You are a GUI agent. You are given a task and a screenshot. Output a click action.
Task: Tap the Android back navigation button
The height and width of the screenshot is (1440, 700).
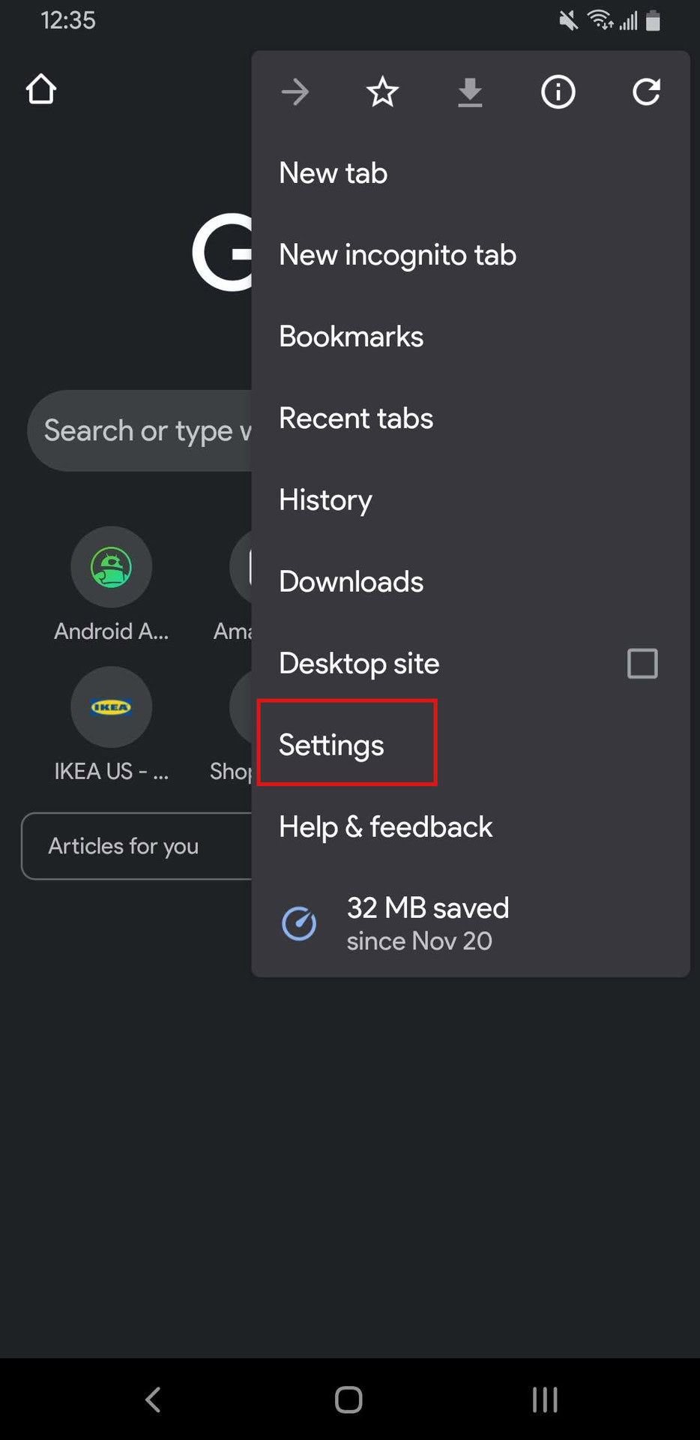pyautogui.click(x=153, y=1399)
